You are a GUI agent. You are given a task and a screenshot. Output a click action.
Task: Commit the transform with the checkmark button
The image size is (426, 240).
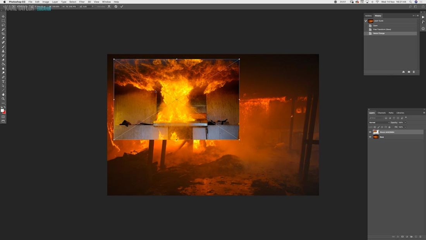pos(122,7)
